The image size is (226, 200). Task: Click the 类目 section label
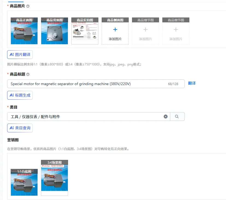(14, 107)
